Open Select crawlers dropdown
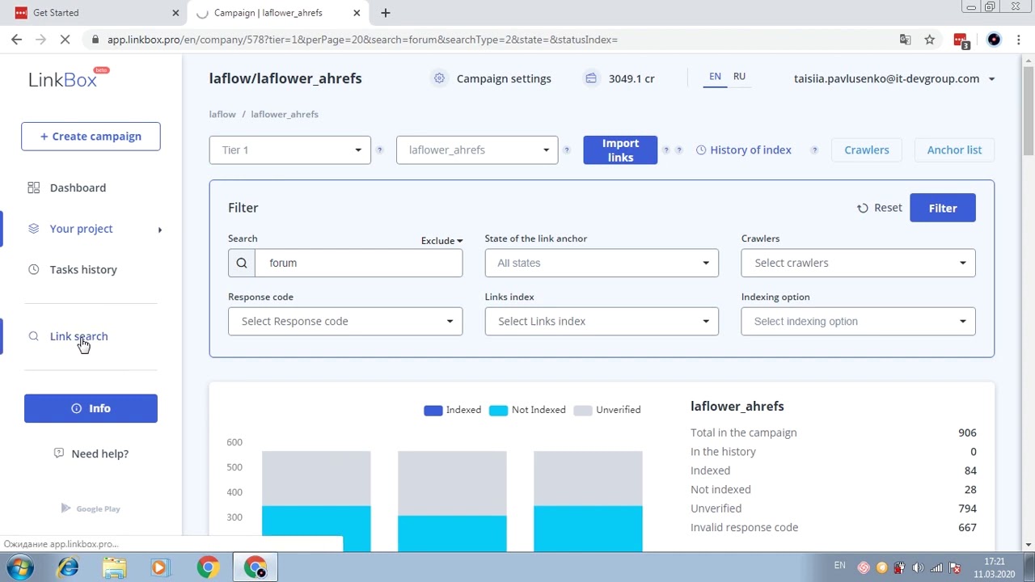 click(x=858, y=263)
